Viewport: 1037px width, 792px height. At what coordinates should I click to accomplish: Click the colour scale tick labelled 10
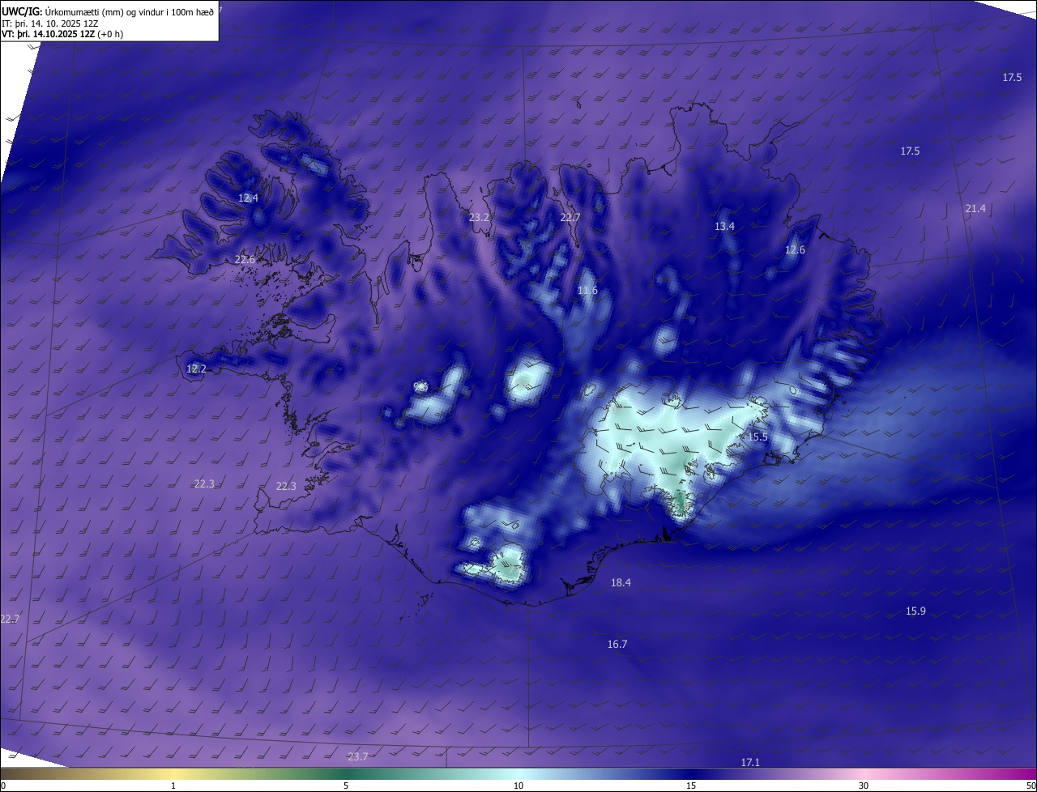click(x=518, y=786)
